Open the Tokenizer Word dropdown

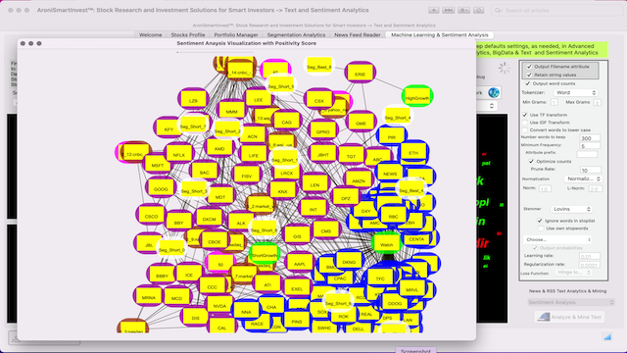(575, 92)
